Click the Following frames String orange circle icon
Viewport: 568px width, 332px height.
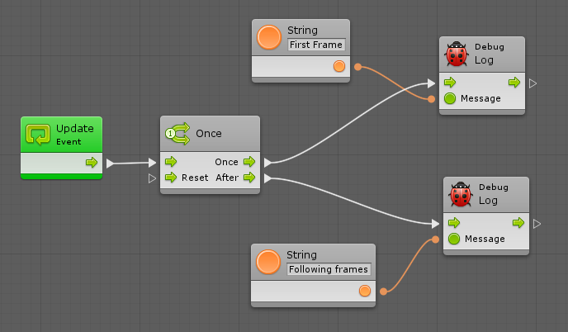tap(267, 262)
